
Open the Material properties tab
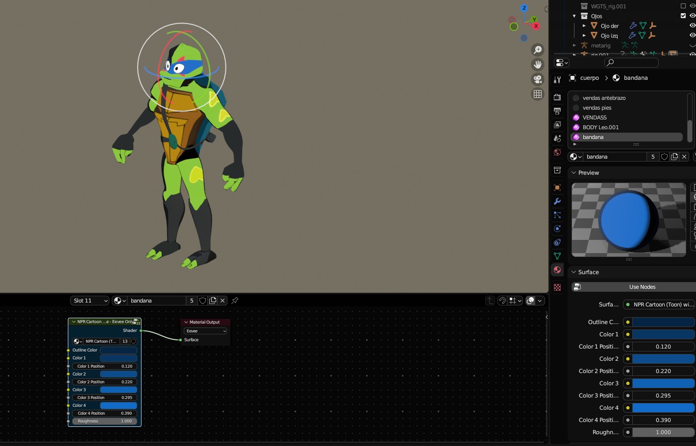[557, 270]
